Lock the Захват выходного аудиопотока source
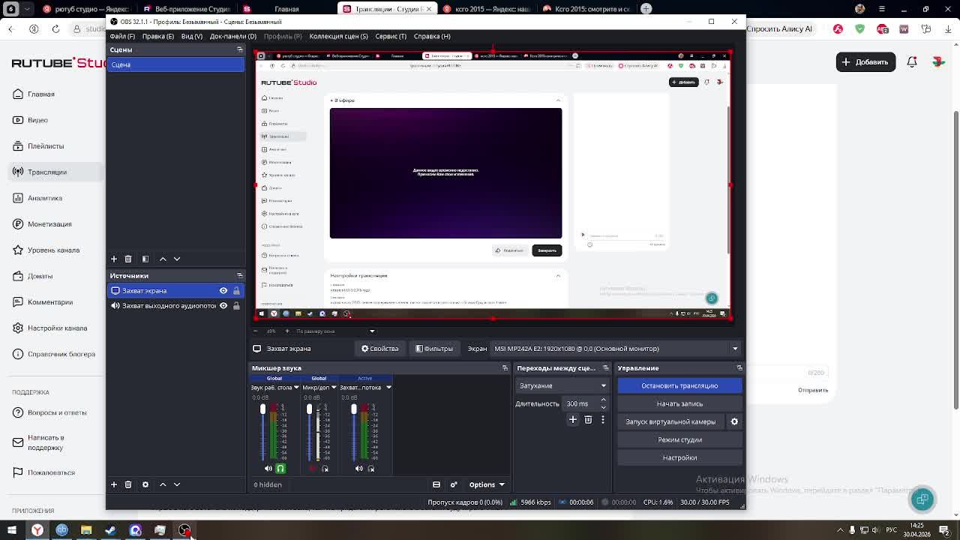Screen dimensions: 960x540 click(x=236, y=306)
